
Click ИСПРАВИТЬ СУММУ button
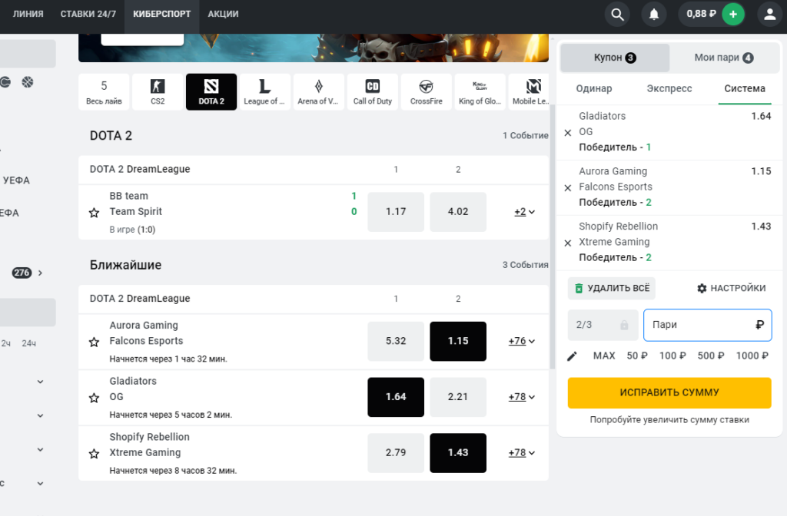point(669,392)
